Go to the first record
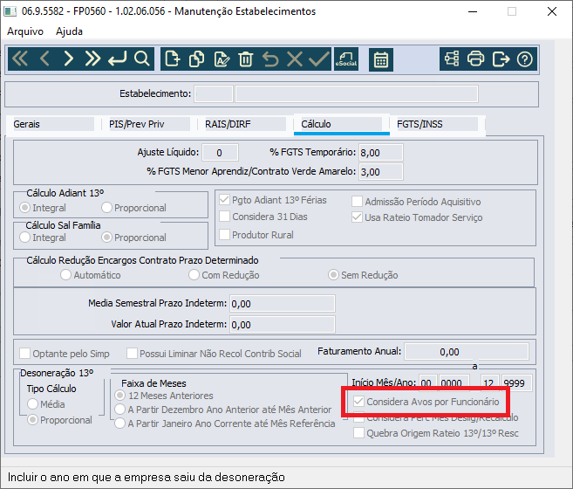This screenshot has height=489, width=573. (x=20, y=59)
